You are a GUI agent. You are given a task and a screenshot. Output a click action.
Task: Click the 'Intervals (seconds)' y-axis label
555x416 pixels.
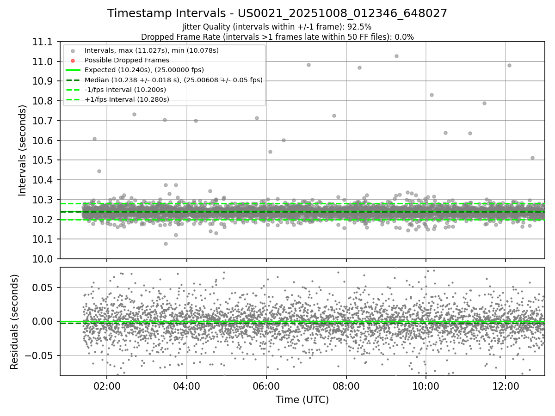pos(23,150)
